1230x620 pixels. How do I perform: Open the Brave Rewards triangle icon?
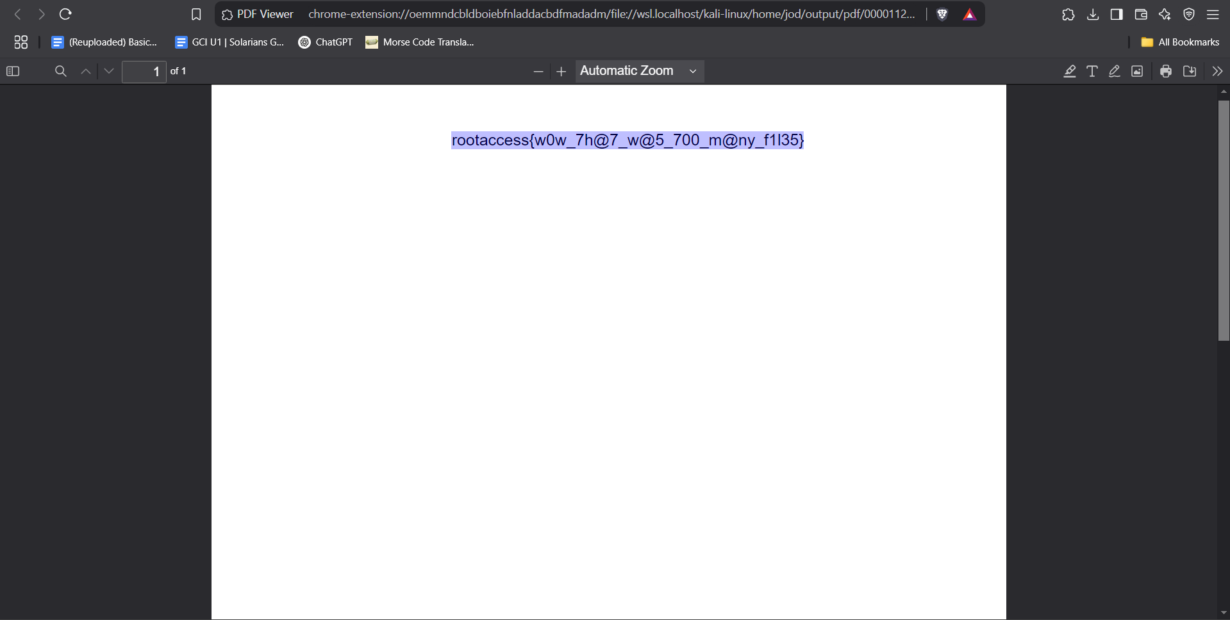coord(970,14)
